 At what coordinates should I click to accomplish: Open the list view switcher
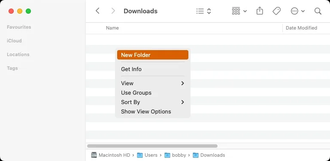coord(203,11)
